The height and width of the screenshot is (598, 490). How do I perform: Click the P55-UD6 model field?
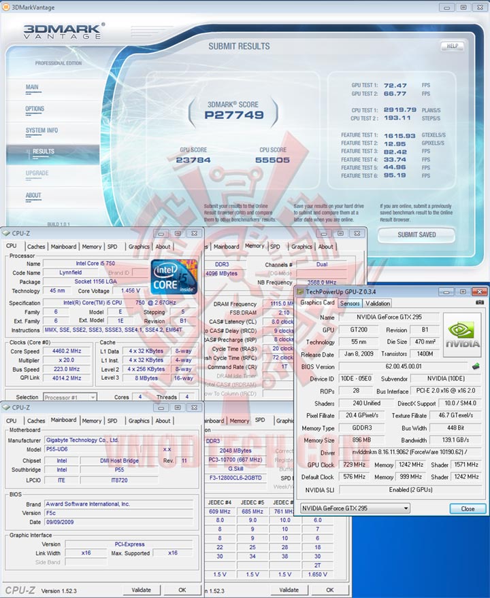pos(101,449)
